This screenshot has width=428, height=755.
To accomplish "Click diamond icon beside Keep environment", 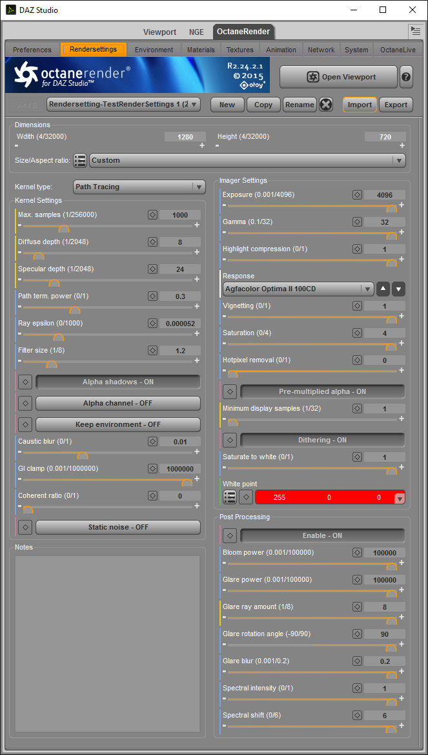I will pyautogui.click(x=26, y=424).
